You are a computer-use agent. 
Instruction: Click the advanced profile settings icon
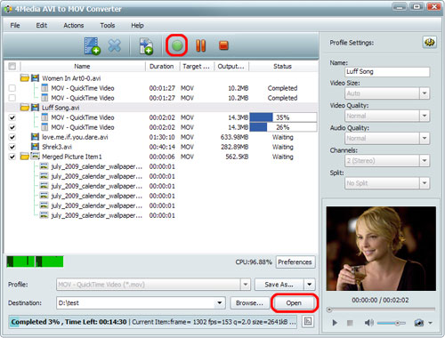coord(429,43)
